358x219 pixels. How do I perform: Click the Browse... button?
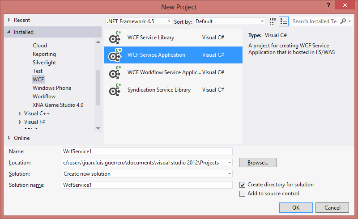click(258, 163)
